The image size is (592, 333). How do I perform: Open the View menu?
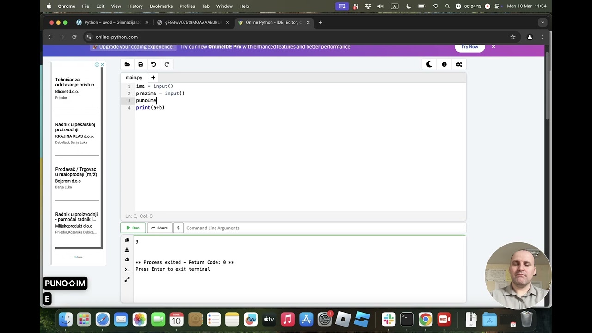[x=116, y=6]
